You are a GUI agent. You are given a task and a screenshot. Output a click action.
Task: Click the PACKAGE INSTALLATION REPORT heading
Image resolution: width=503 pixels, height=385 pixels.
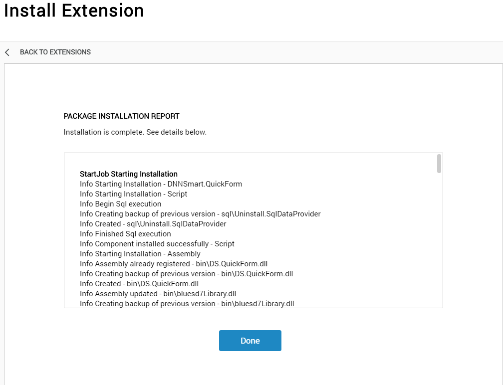(122, 116)
